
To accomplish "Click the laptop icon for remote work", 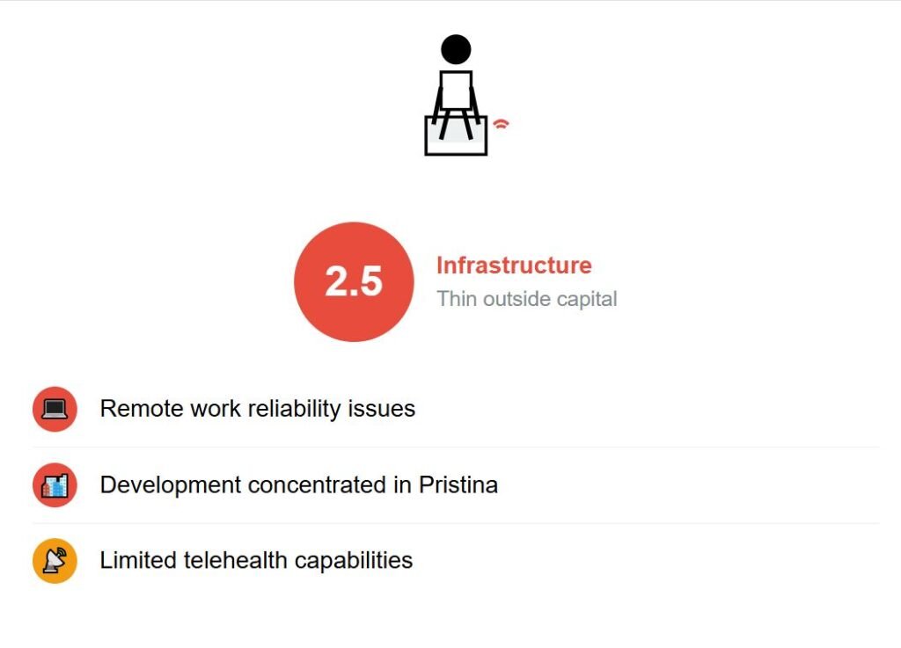I will tap(55, 409).
